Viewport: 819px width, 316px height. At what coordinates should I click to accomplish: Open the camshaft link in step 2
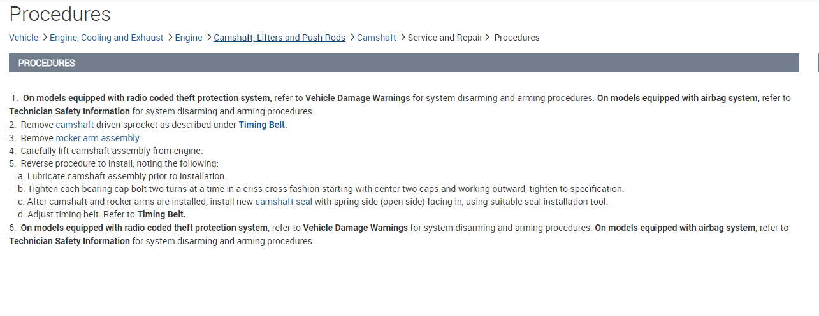(75, 125)
